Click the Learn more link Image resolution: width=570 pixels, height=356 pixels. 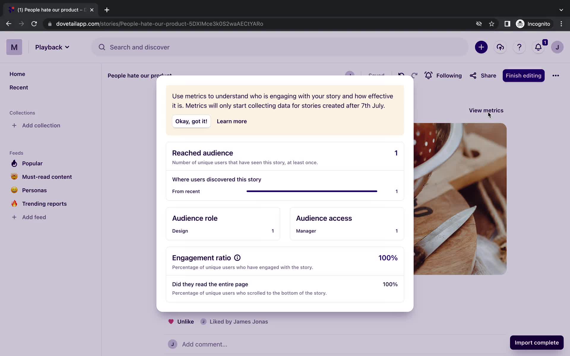(x=232, y=121)
